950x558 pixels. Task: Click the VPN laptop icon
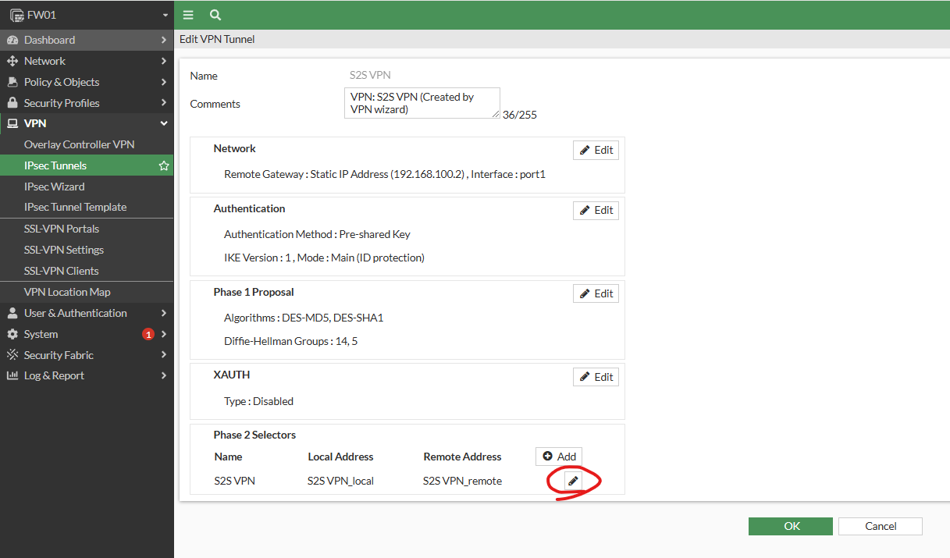[12, 123]
